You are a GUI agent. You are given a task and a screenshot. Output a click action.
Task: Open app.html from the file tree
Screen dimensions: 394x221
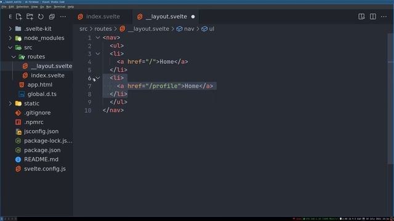click(40, 85)
